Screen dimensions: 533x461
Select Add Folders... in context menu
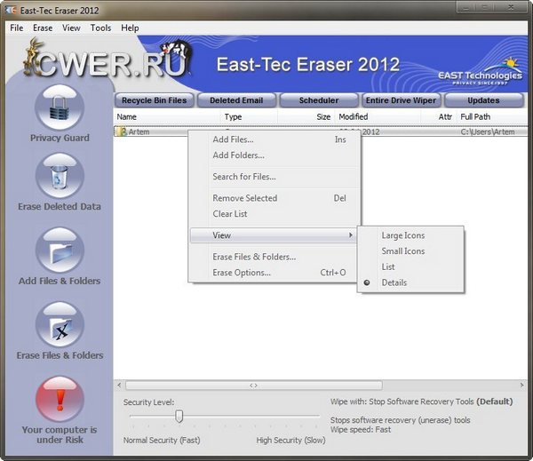tap(274, 155)
